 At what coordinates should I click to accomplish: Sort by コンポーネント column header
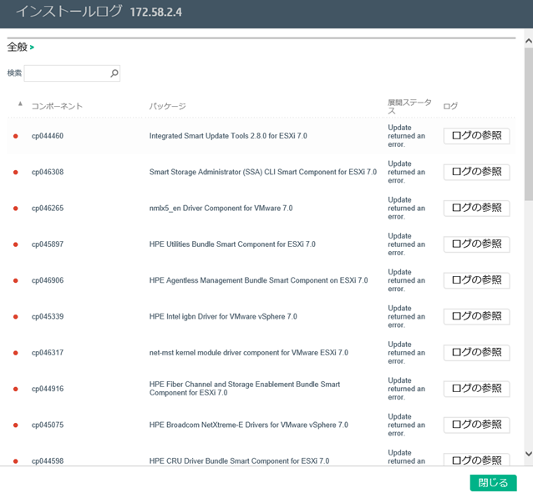(57, 106)
